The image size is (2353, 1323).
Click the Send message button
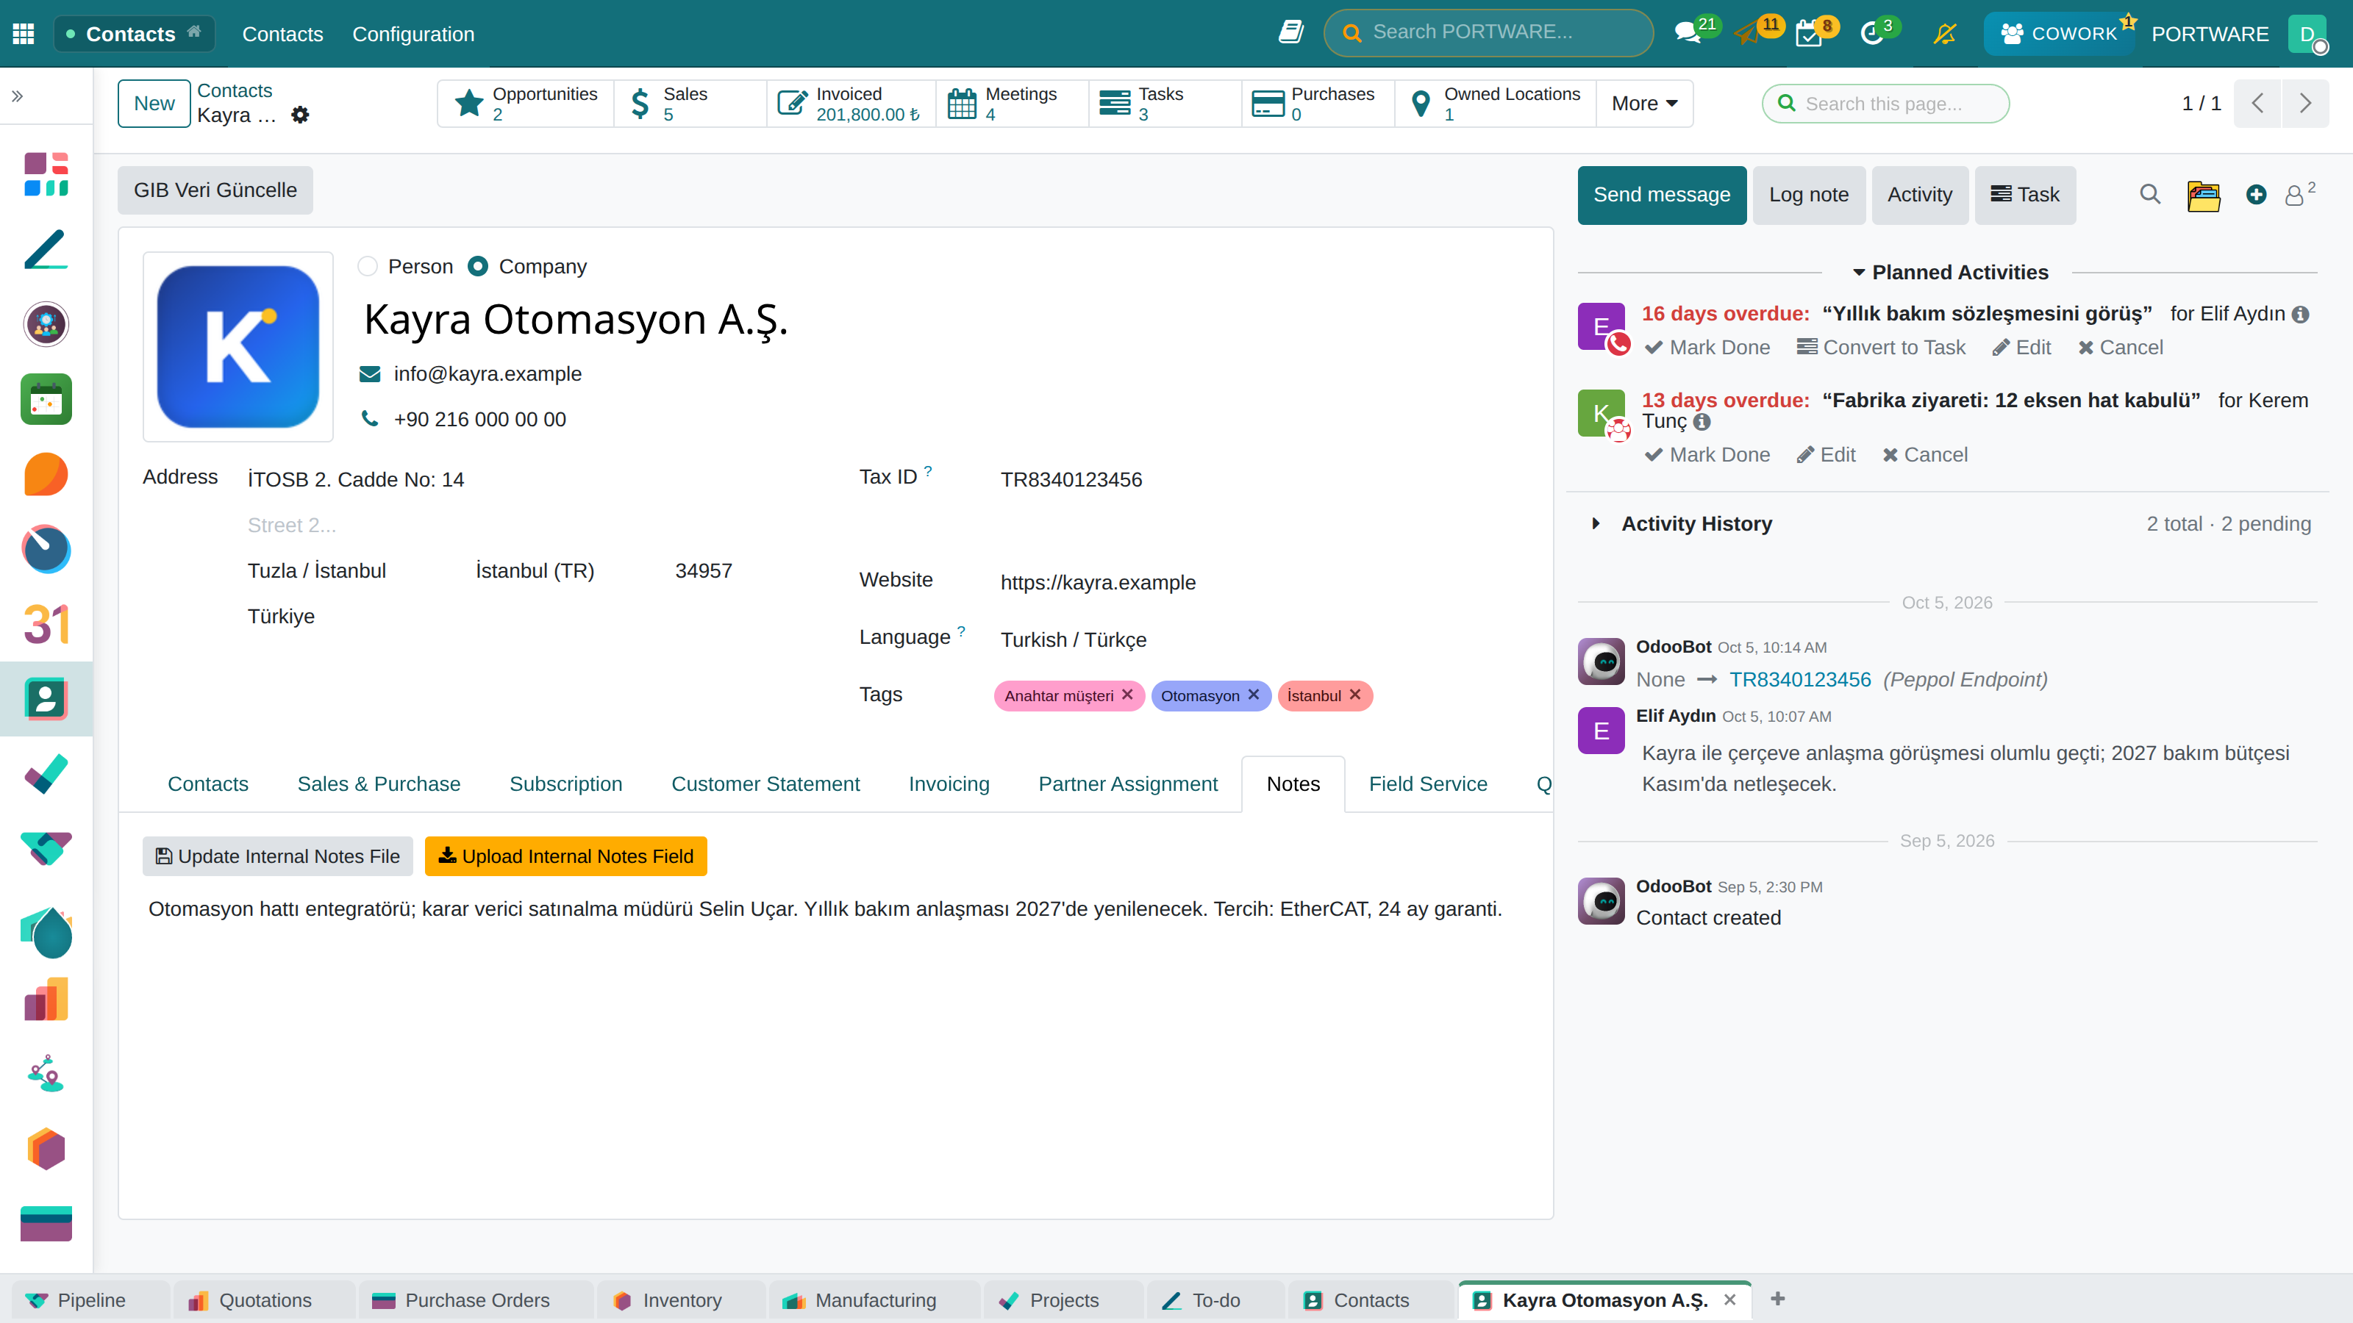pos(1662,195)
